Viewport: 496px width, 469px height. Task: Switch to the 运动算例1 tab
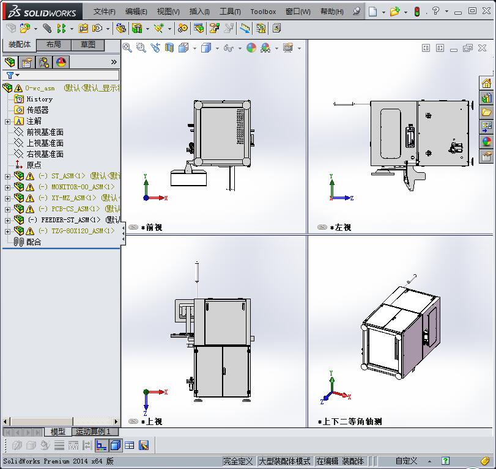coord(95,431)
